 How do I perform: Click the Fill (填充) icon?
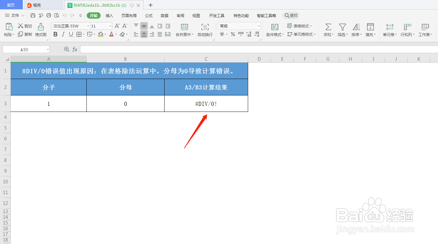pyautogui.click(x=370, y=27)
